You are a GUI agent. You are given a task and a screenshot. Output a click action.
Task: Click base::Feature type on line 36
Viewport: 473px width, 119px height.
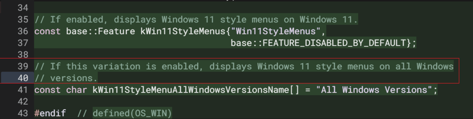[x=101, y=31]
